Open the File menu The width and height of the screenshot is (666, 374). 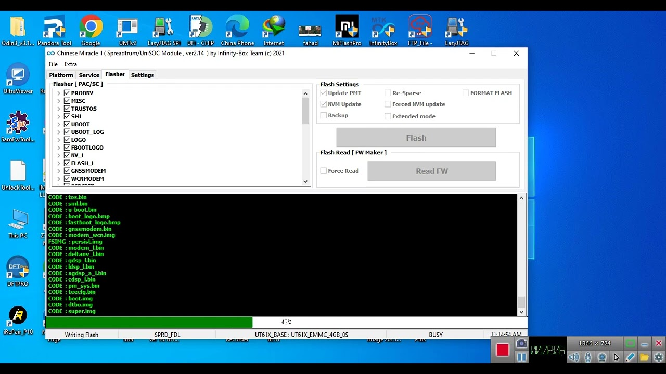click(x=53, y=64)
